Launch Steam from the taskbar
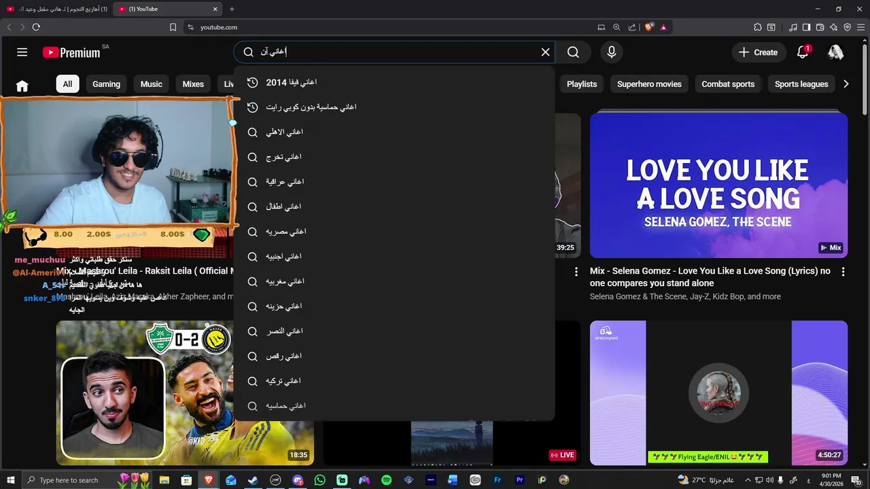Screen dimensions: 870x489 click(253, 480)
